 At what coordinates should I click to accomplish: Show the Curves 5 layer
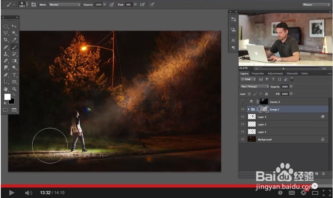click(242, 102)
